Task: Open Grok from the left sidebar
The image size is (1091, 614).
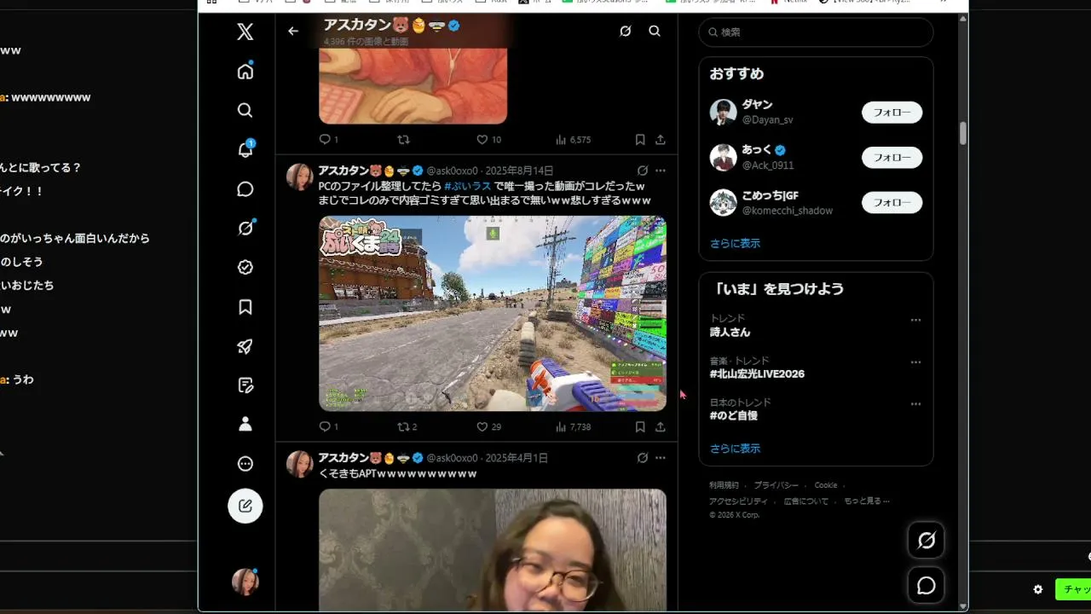Action: 245,228
